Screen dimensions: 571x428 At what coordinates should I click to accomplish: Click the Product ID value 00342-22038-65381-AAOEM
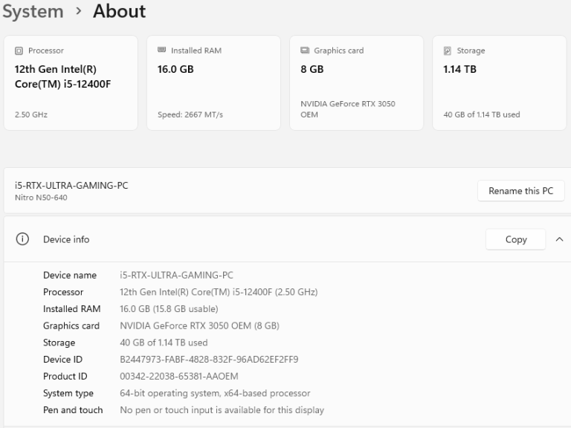tap(179, 376)
